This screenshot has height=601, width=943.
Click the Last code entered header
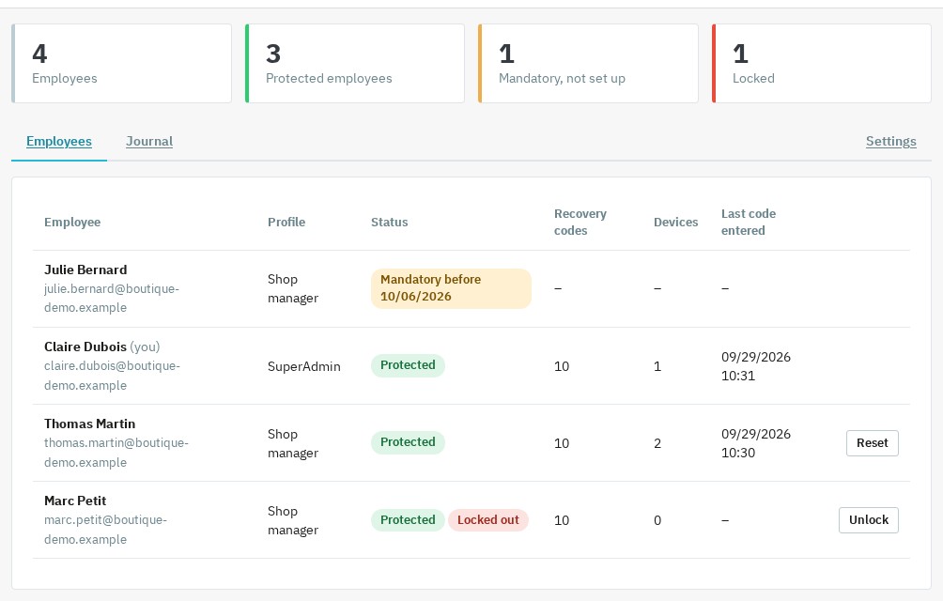click(749, 222)
